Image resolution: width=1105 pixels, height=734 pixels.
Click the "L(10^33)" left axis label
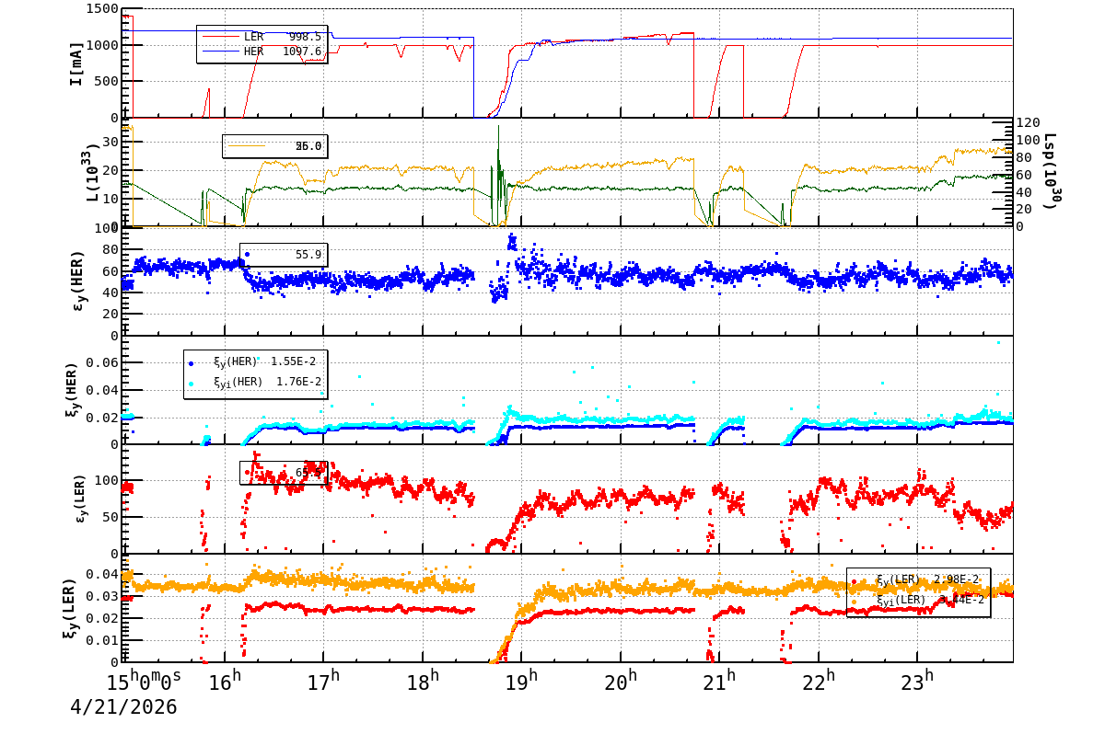pyautogui.click(x=90, y=172)
